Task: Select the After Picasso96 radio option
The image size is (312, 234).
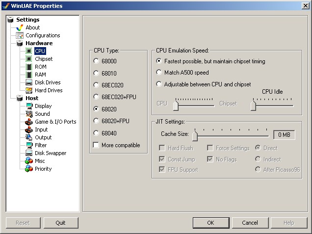Action: [258, 170]
